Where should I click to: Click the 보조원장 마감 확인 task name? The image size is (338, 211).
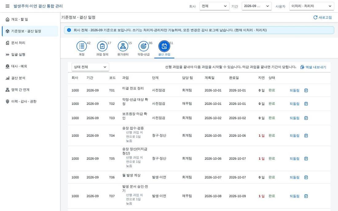pos(135,116)
